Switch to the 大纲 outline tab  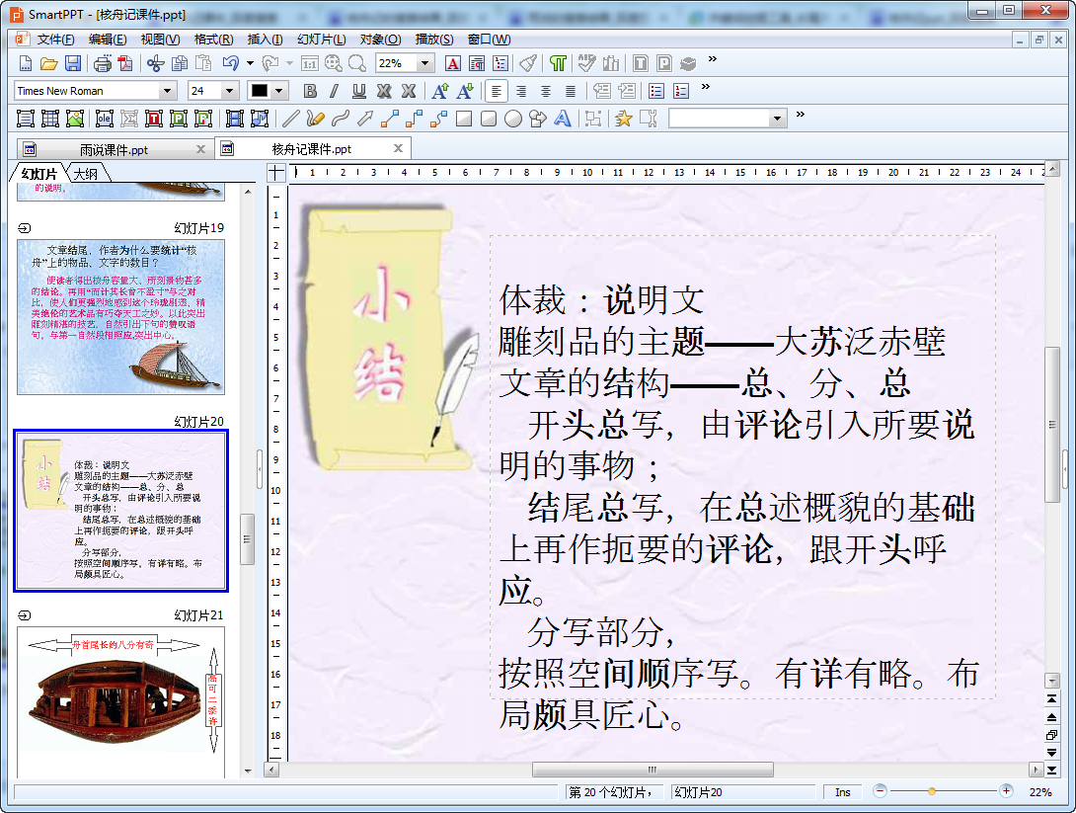point(86,174)
